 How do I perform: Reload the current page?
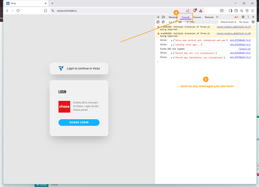point(18,11)
